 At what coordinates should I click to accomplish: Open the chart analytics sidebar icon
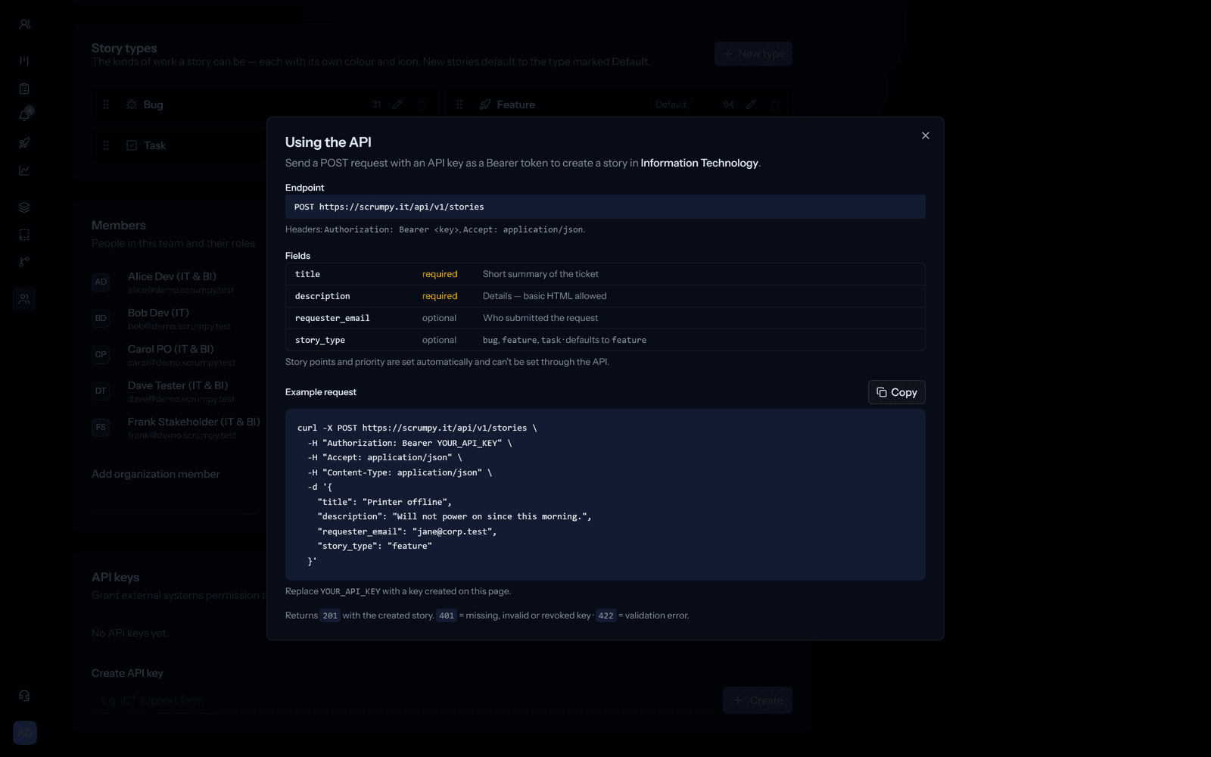pyautogui.click(x=25, y=170)
